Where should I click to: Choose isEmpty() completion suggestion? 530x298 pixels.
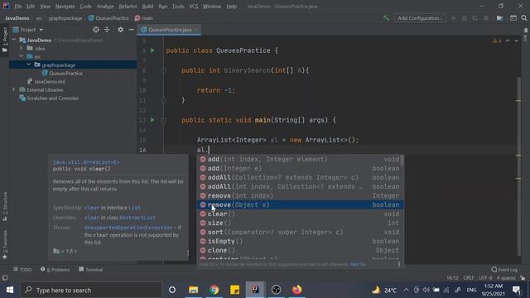[300, 241]
